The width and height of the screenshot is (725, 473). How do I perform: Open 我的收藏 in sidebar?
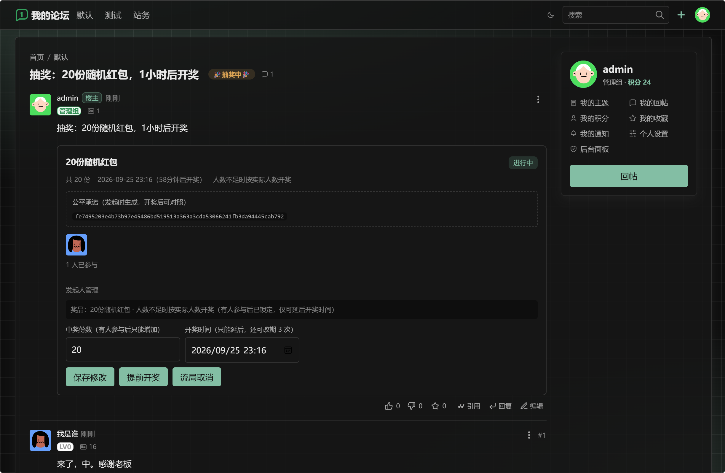[649, 118]
